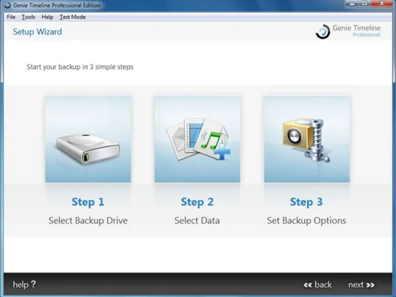Open the Help menu
Screen dimensions: 396x297
coord(47,17)
